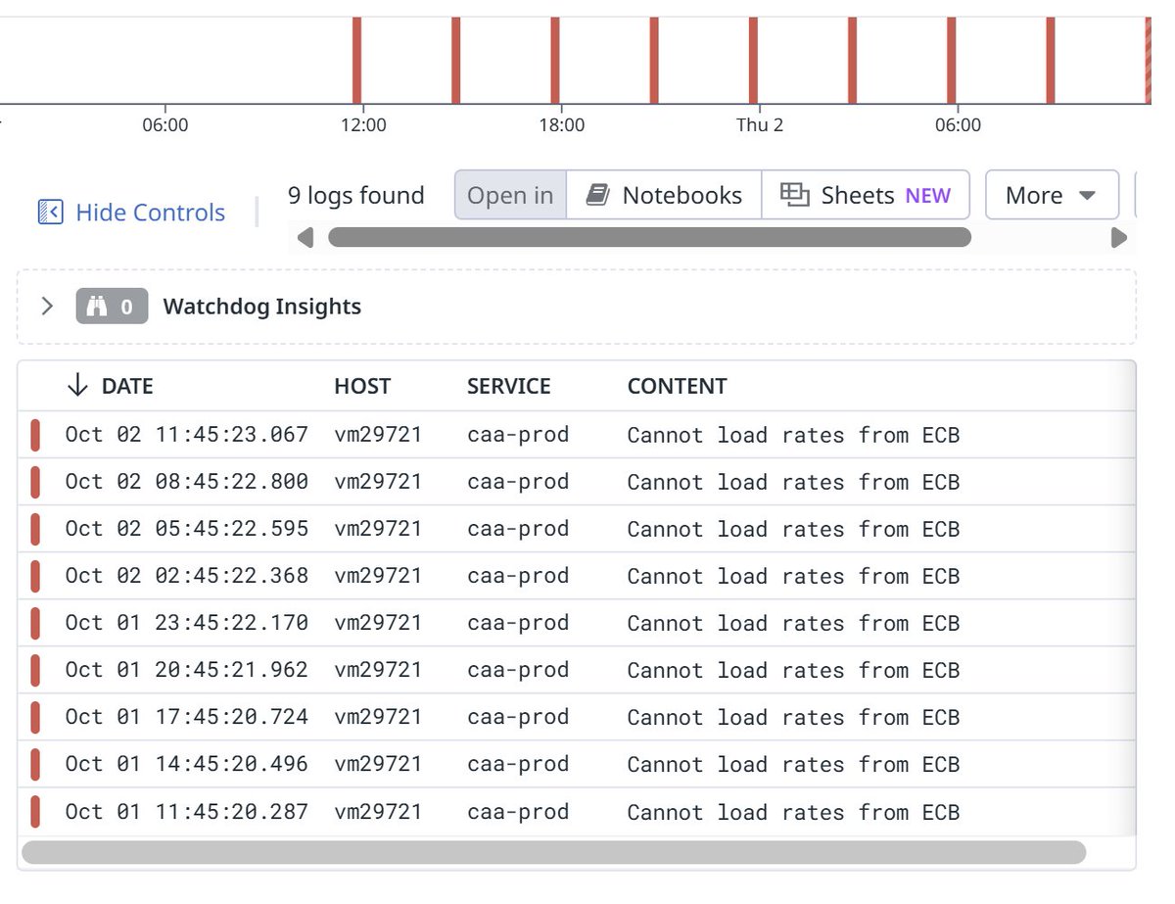Open the More dropdown menu
The image size is (1175, 904).
click(1052, 195)
